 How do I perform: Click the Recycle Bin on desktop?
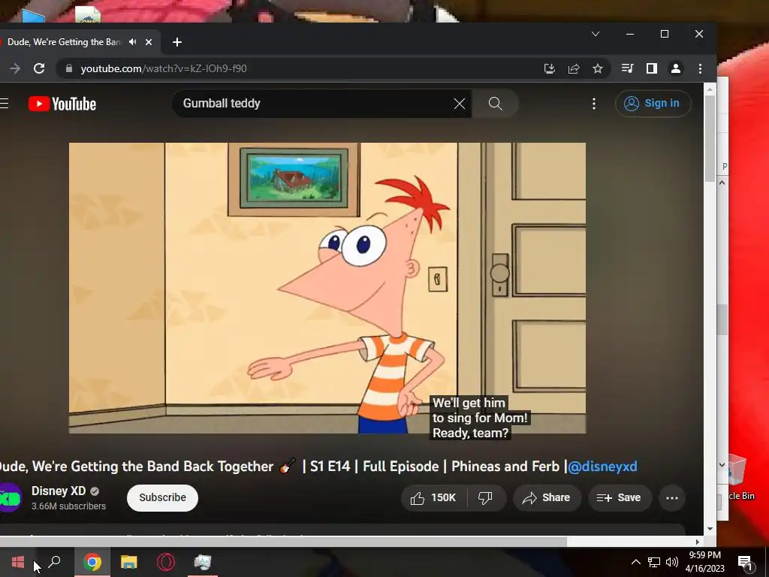point(740,476)
